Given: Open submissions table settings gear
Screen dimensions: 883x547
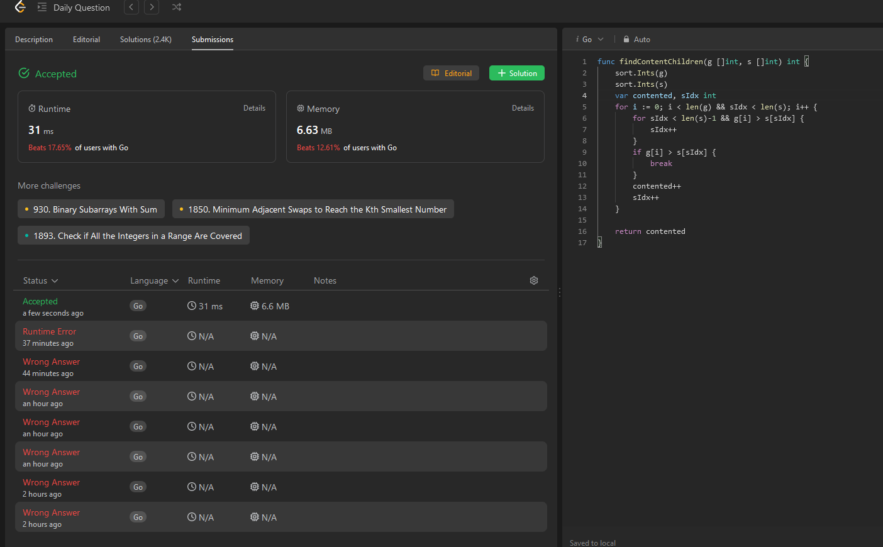Looking at the screenshot, I should 534,280.
